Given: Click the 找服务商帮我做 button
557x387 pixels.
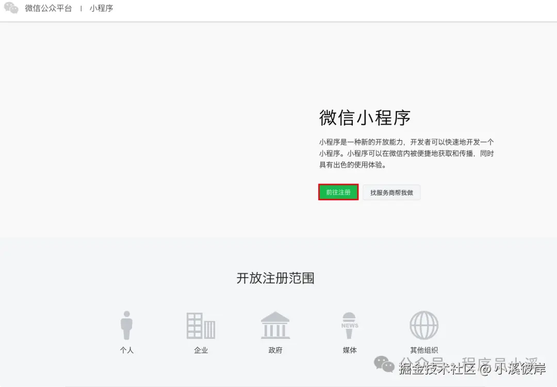Looking at the screenshot, I should point(391,192).
